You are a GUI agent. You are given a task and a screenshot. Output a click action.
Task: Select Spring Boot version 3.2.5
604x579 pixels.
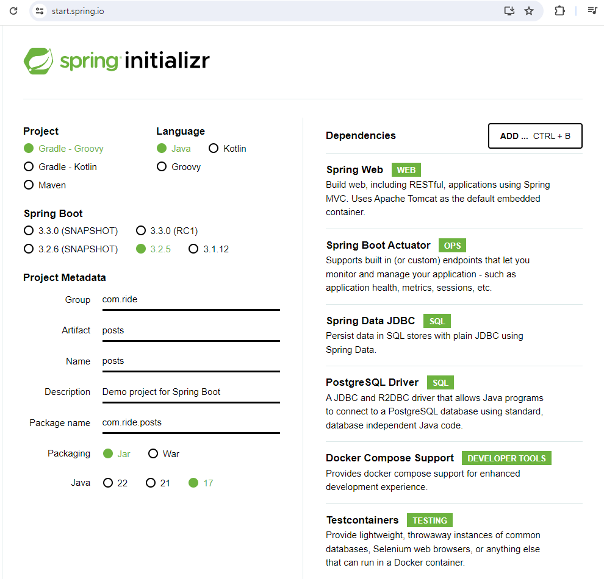tap(153, 249)
